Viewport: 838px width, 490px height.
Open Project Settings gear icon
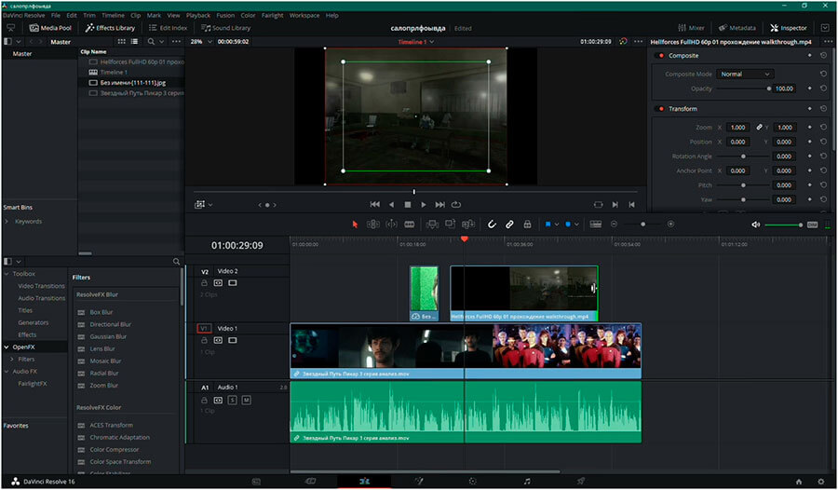(x=821, y=482)
